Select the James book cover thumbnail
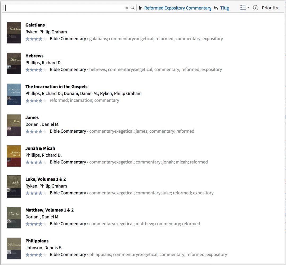286x265 pixels. [14, 125]
